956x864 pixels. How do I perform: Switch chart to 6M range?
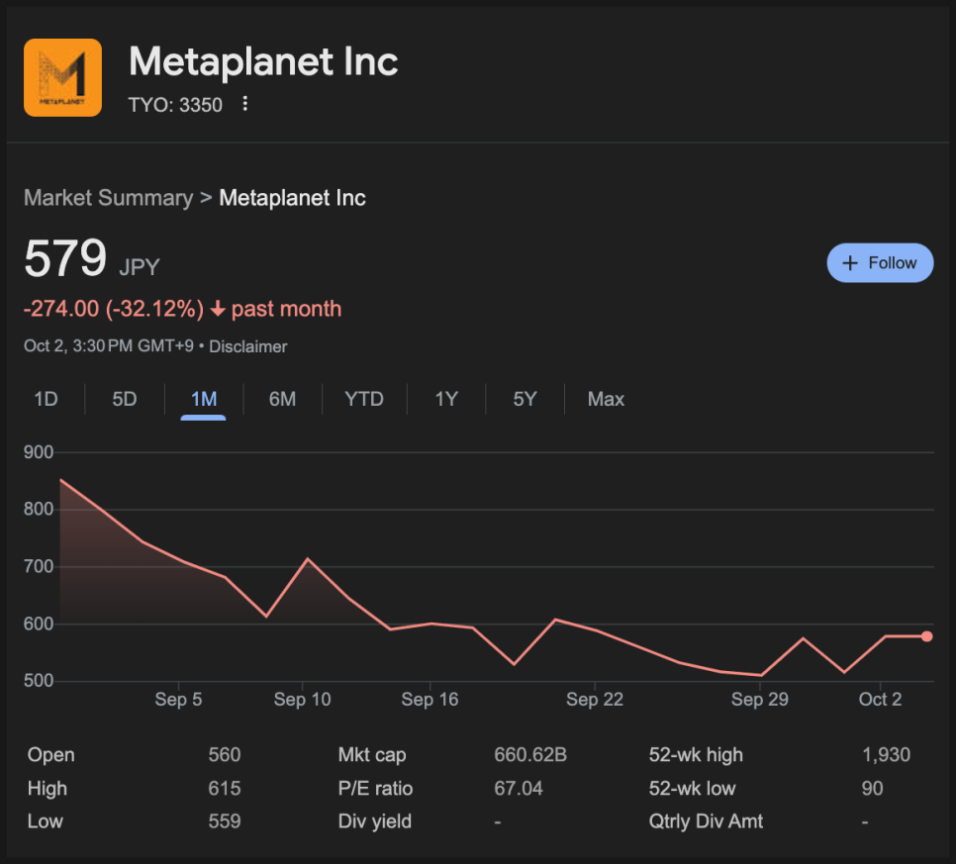coord(282,399)
